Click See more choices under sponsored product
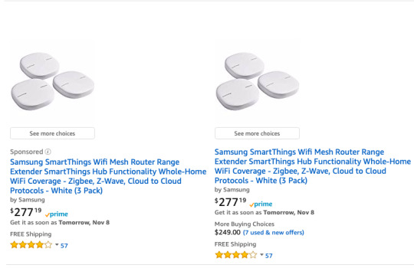 click(52, 133)
